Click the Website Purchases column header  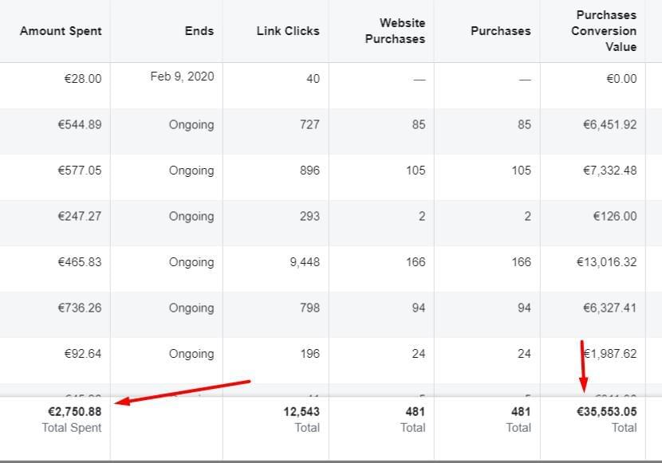[395, 31]
